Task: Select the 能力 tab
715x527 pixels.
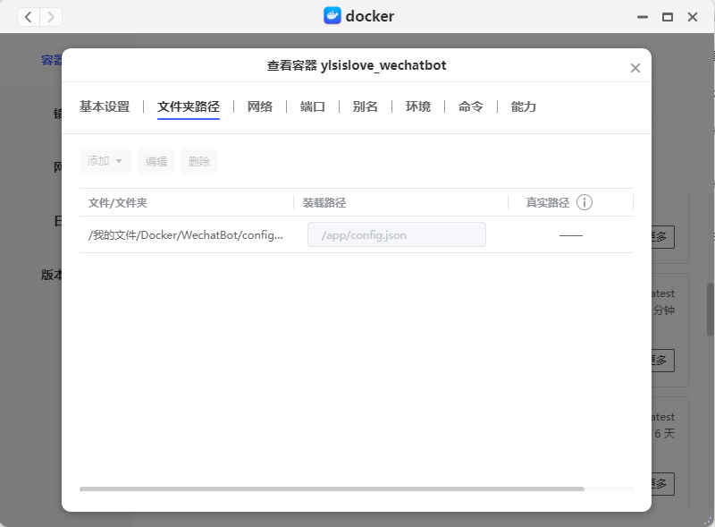Action: [524, 106]
